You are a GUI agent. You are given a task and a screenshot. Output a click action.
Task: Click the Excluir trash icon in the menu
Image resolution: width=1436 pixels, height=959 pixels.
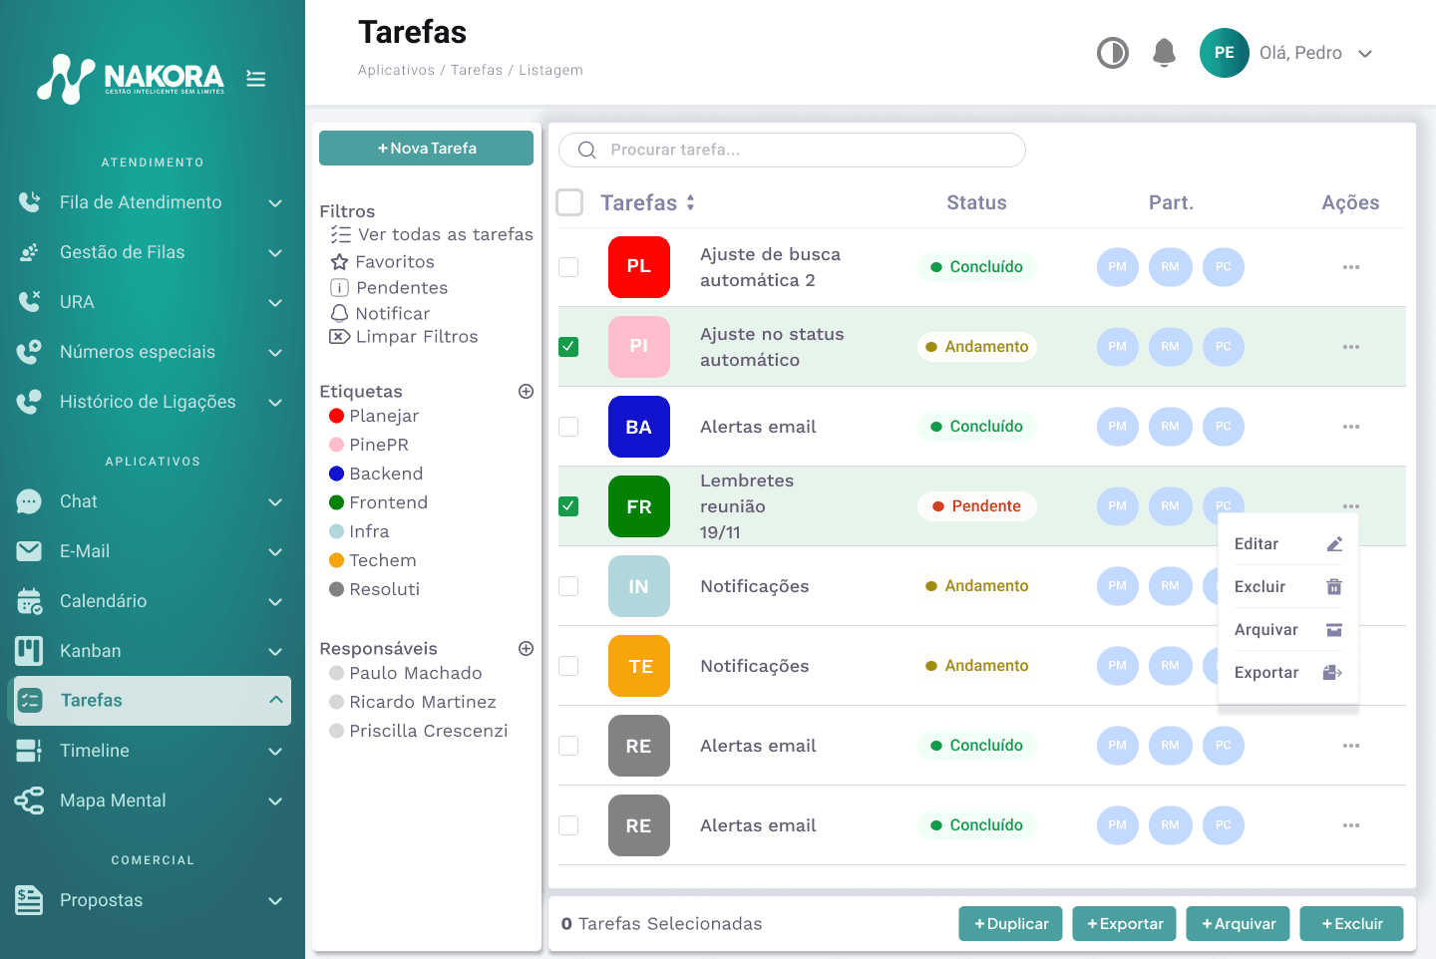[x=1334, y=587]
